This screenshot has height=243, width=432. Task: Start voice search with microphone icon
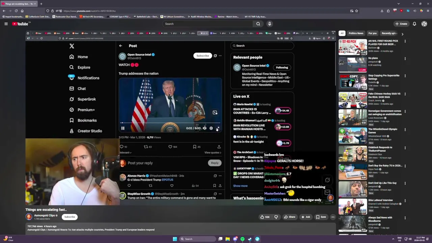click(270, 24)
